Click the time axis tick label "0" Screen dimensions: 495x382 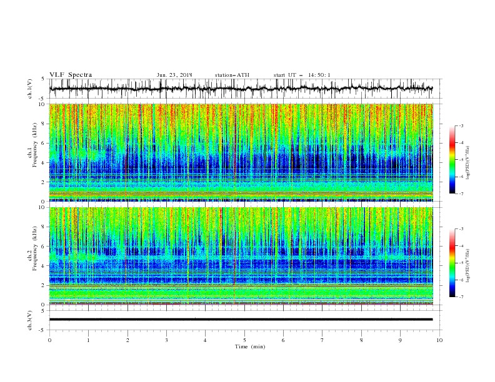pyautogui.click(x=49, y=340)
